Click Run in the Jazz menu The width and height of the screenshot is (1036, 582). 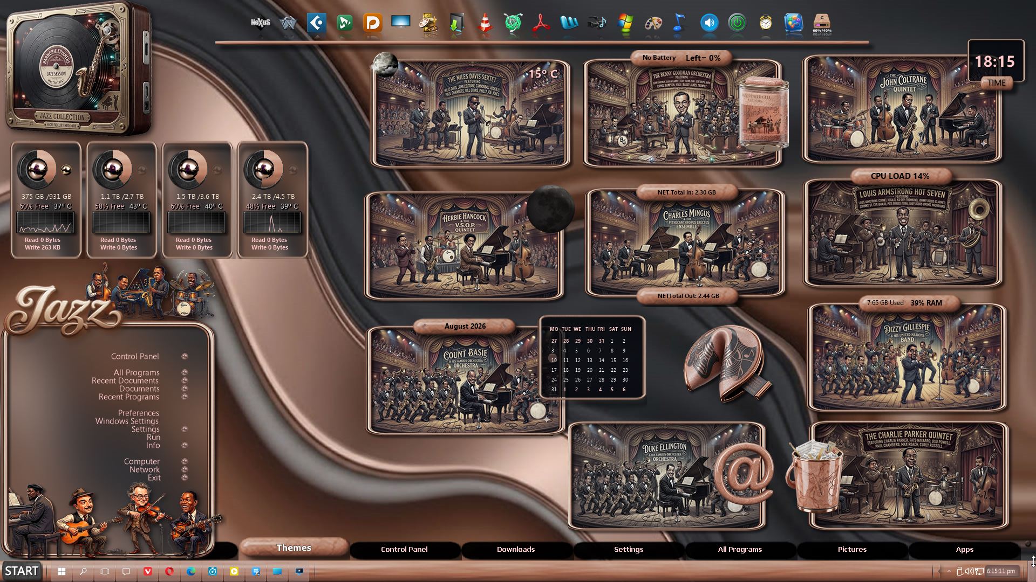click(153, 437)
